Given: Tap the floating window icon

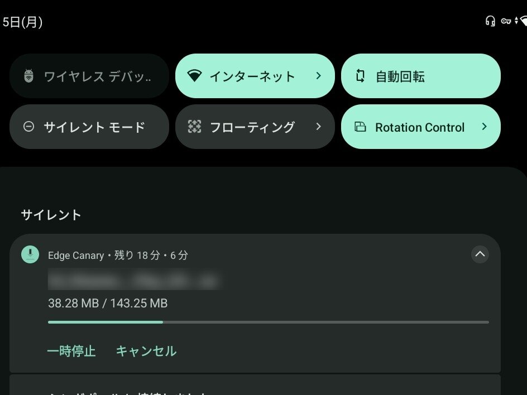Looking at the screenshot, I should (x=194, y=127).
